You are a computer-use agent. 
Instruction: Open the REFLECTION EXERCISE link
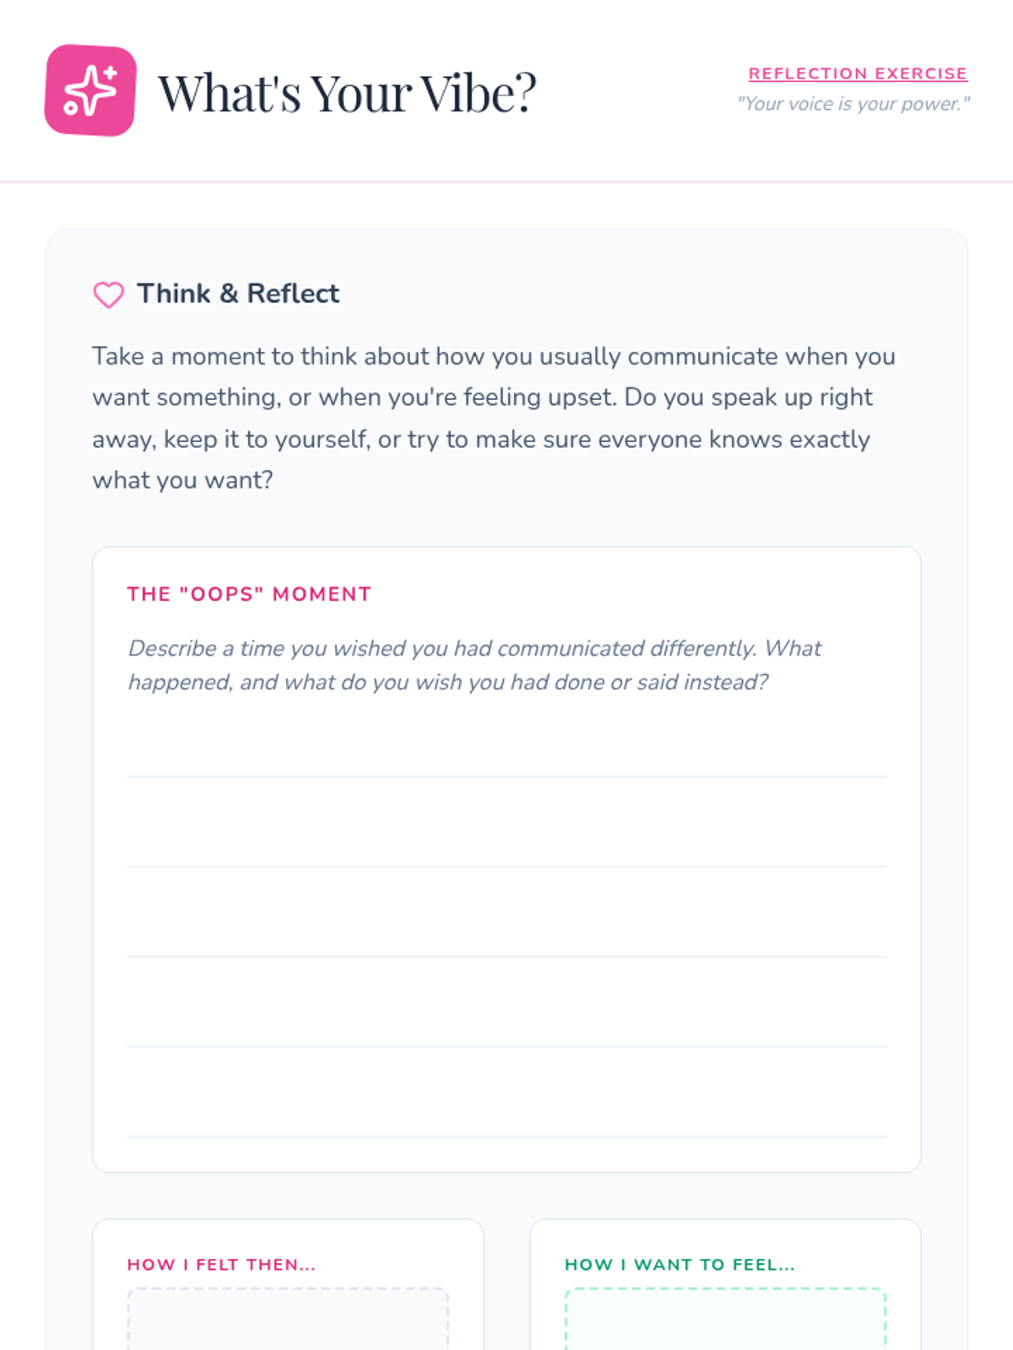[x=858, y=73]
